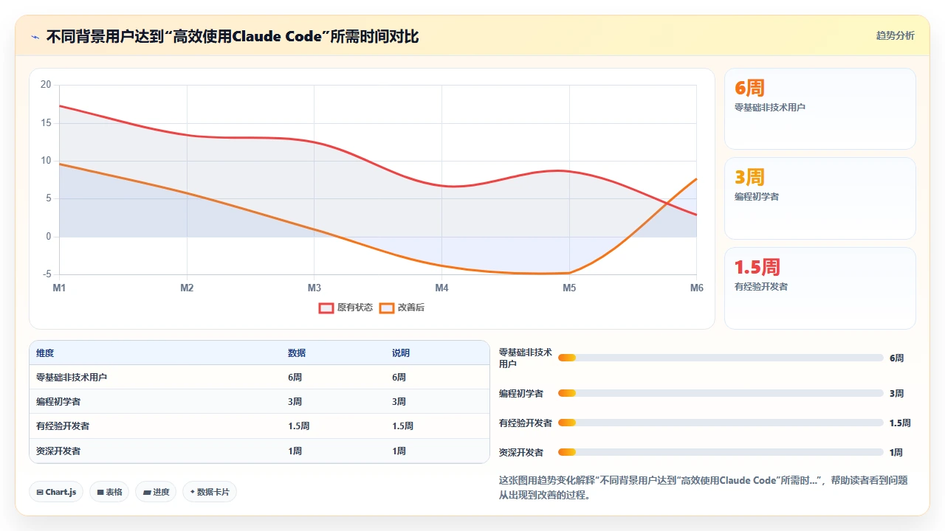Click the M5 x-axis label
Viewport: 945px width, 531px height.
coord(569,288)
